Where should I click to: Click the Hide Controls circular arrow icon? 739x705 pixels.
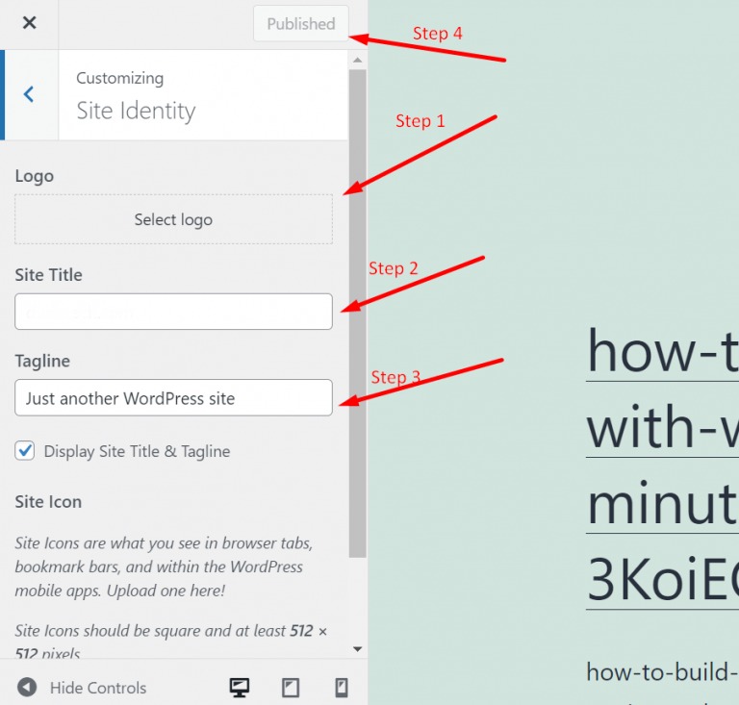(x=27, y=688)
